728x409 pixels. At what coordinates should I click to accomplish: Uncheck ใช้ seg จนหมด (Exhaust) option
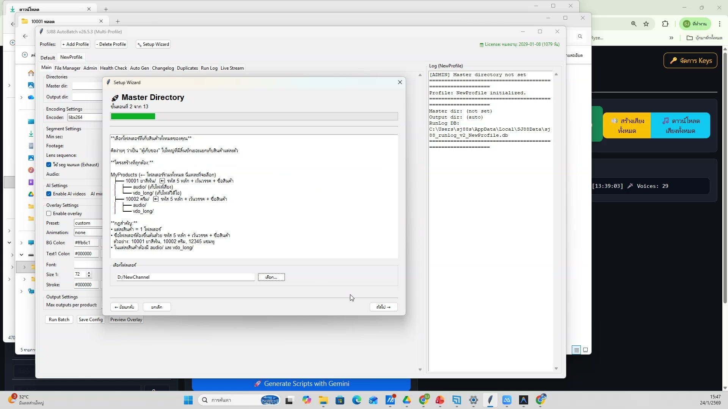tap(49, 164)
